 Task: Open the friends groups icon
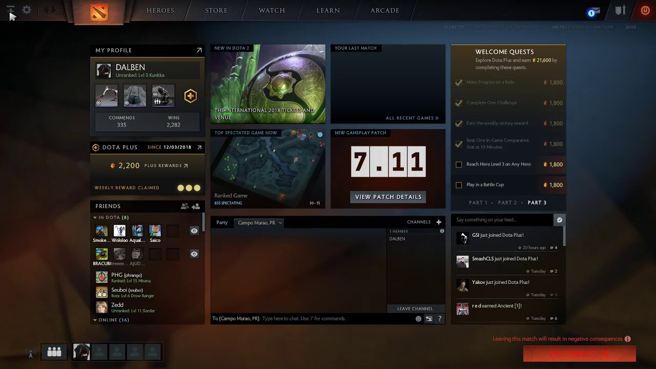[184, 206]
